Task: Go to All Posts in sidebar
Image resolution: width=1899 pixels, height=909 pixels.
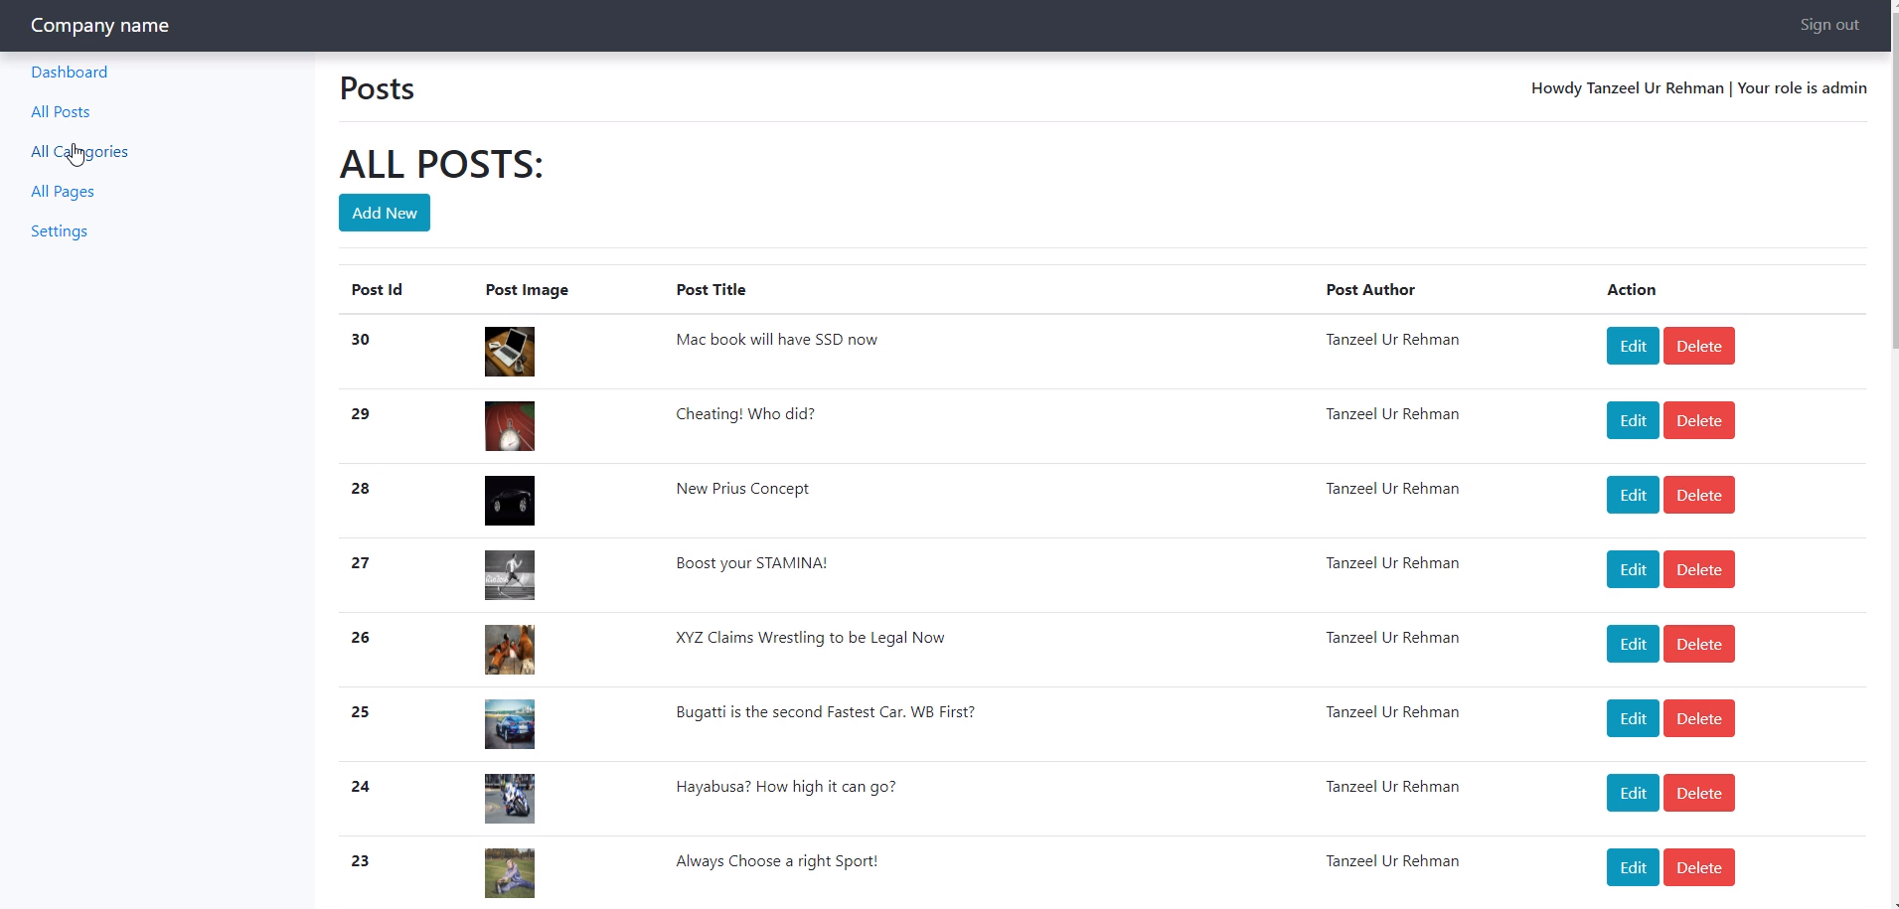Action: pyautogui.click(x=60, y=112)
